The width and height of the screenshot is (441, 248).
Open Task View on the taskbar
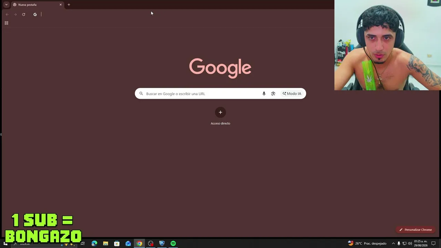point(83,244)
